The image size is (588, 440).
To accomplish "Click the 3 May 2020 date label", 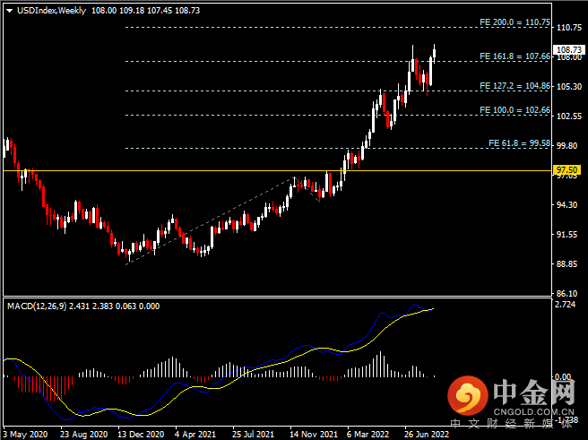I will pyautogui.click(x=25, y=435).
